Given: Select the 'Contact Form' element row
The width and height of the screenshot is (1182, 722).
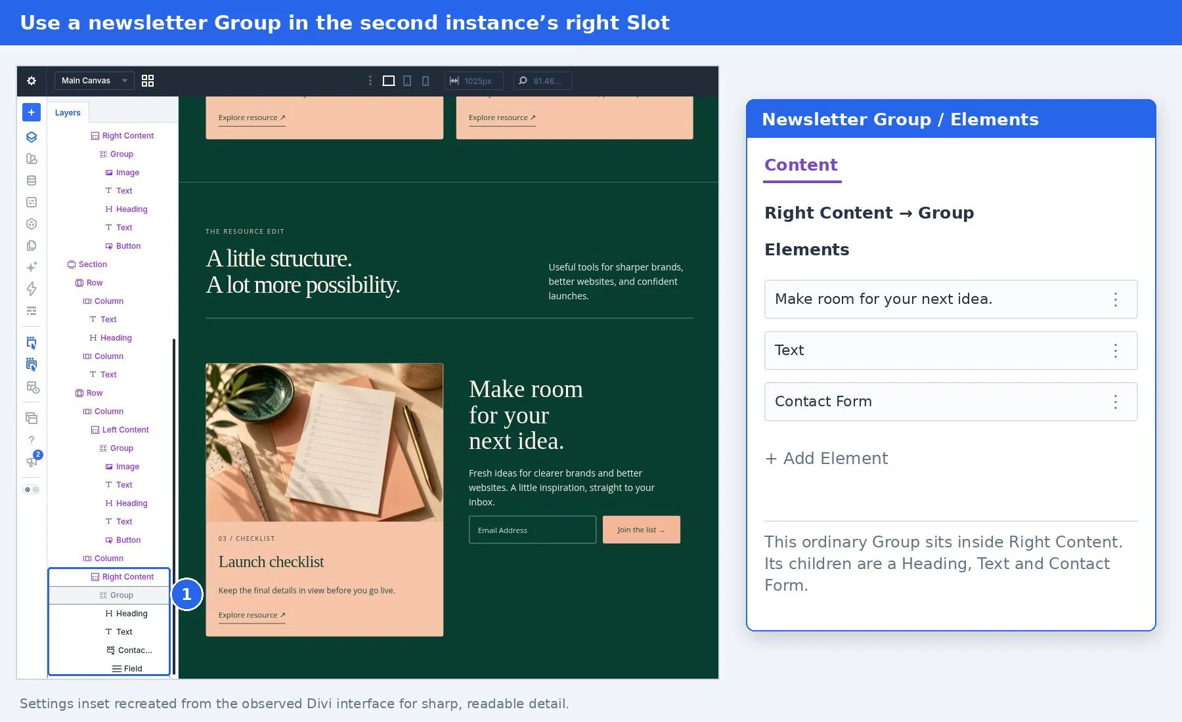Looking at the screenshot, I should pos(950,402).
